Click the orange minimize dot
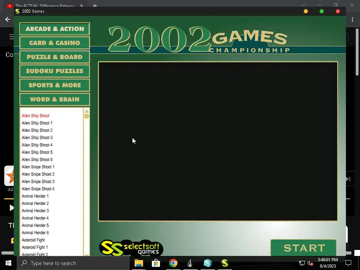Viewport: 360px width, 270px height. [x=306, y=11]
